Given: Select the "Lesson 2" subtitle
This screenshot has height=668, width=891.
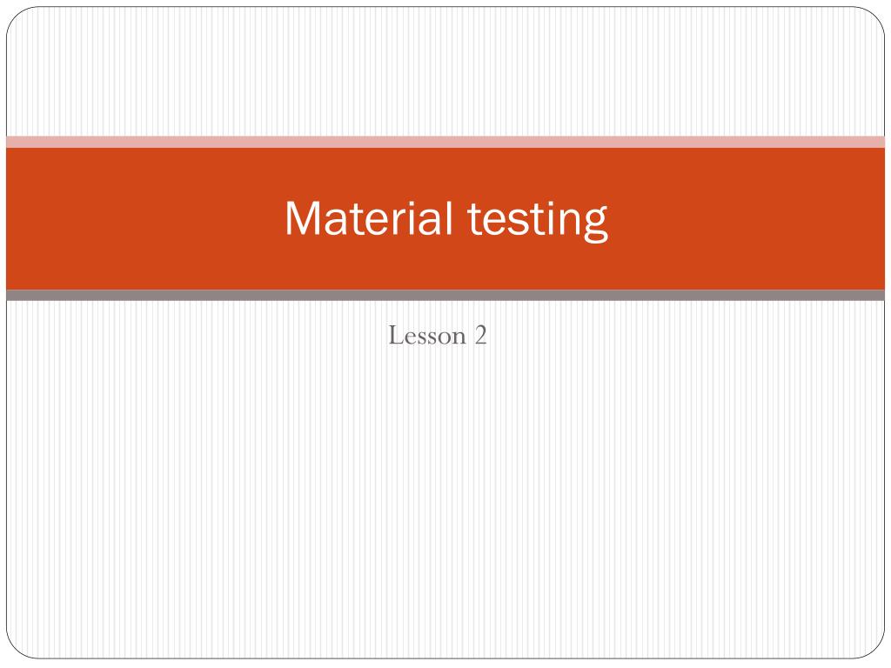Looking at the screenshot, I should 438,335.
